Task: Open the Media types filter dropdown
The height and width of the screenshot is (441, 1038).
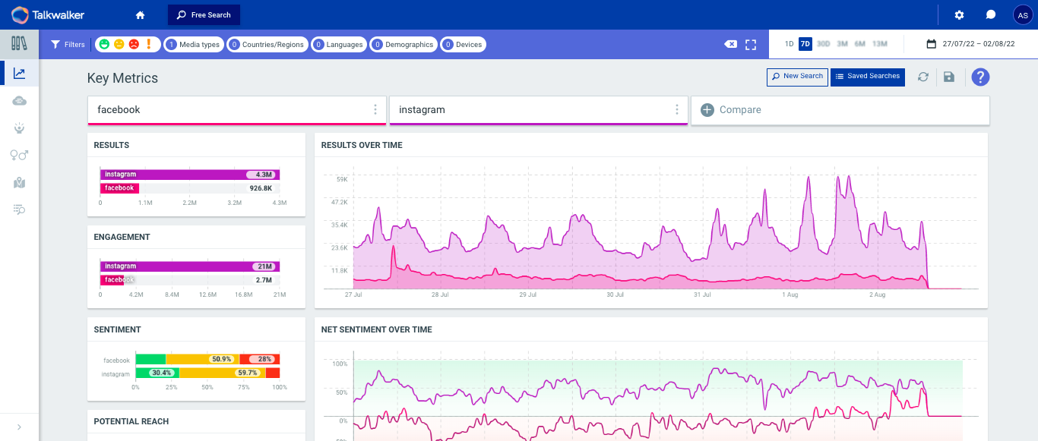Action: (194, 45)
